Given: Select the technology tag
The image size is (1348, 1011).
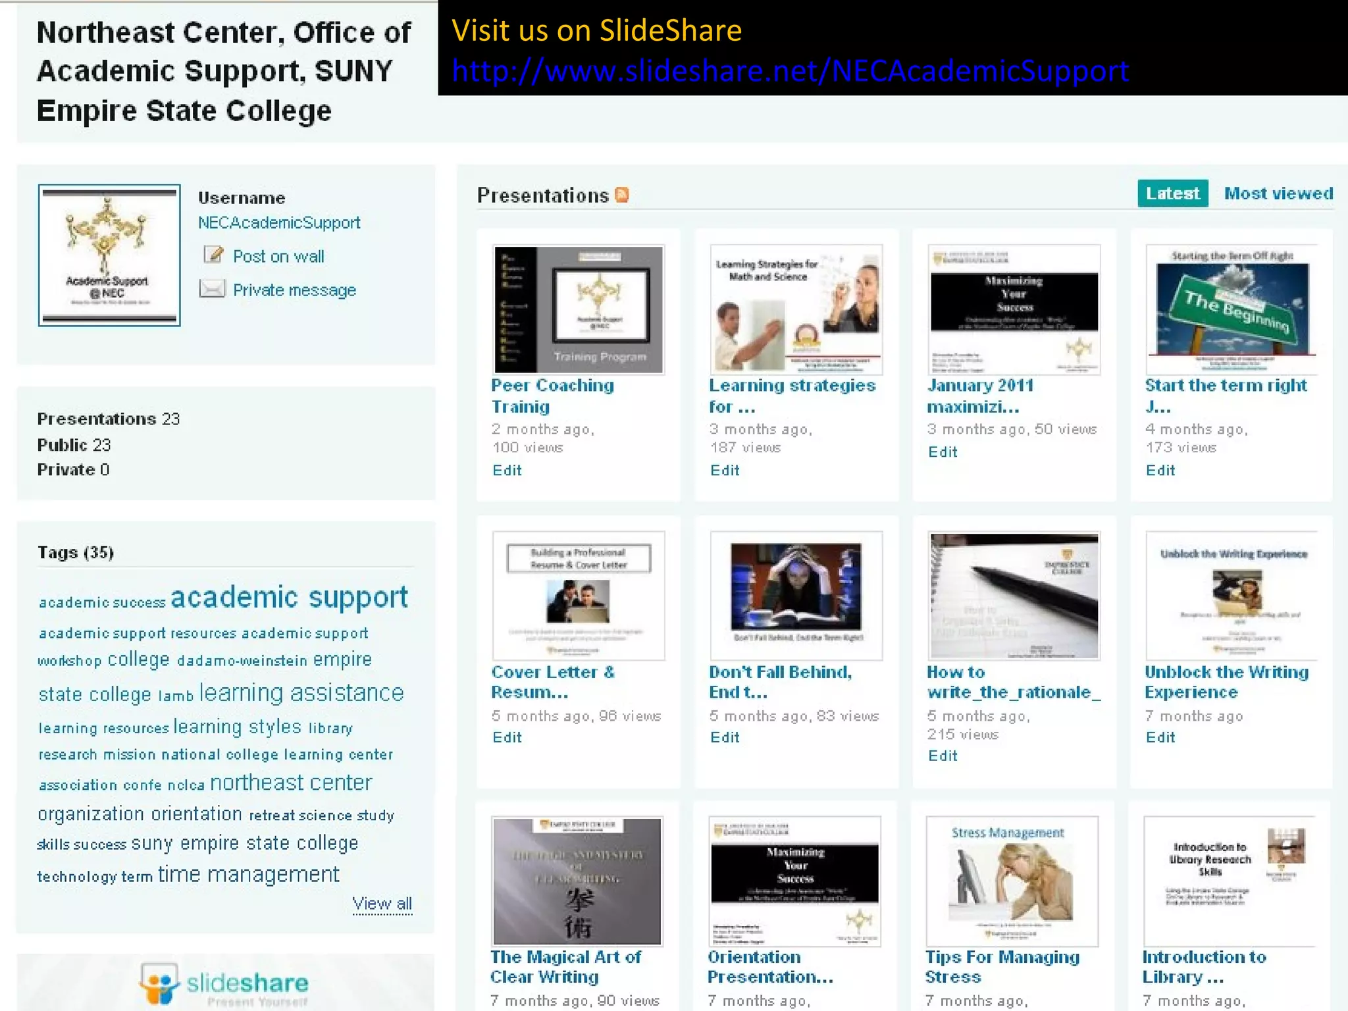Looking at the screenshot, I should 77,877.
